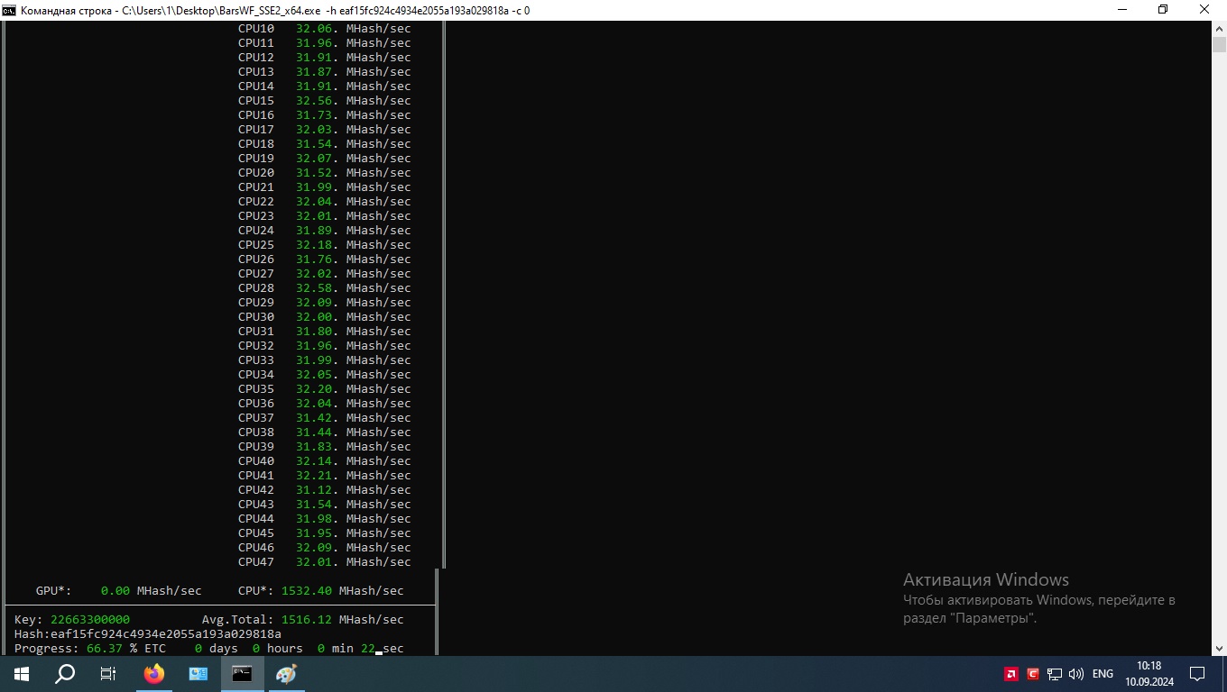Close the Command Prompt window

click(x=1204, y=10)
